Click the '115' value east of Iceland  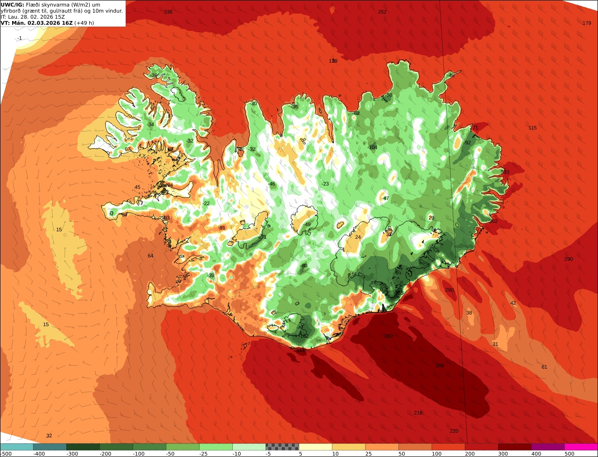pos(533,128)
